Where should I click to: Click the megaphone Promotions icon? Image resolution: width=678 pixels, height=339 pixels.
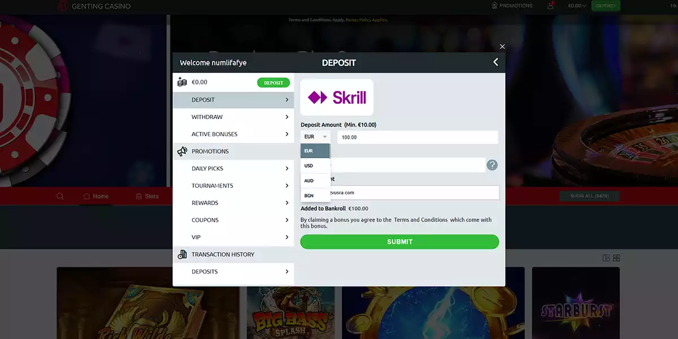tap(182, 151)
